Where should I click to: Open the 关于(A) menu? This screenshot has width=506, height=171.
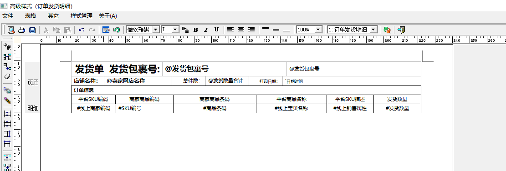(x=108, y=16)
